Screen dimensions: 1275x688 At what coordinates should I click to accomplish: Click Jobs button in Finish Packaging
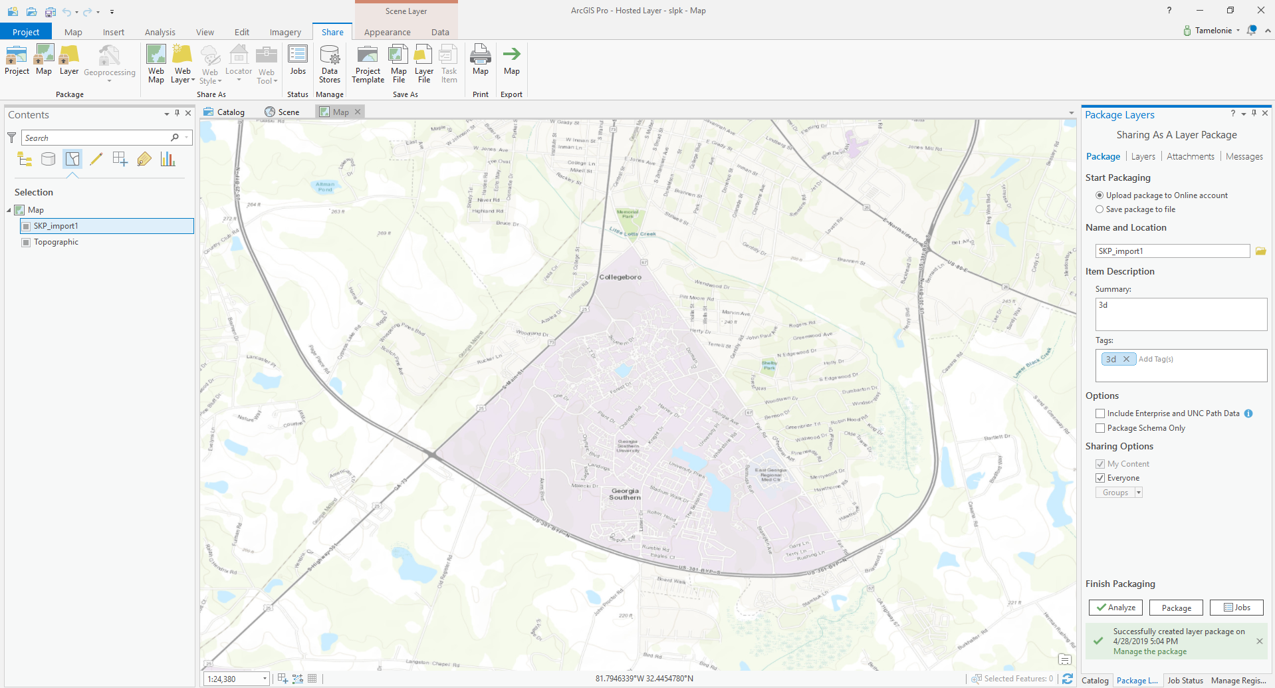(1236, 608)
